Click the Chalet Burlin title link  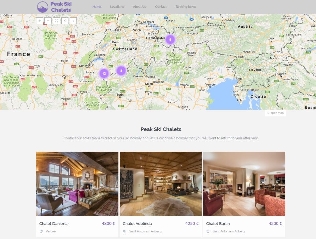coord(218,224)
